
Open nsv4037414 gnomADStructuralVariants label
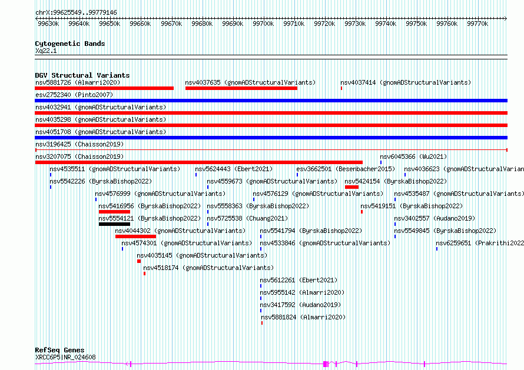(406, 82)
